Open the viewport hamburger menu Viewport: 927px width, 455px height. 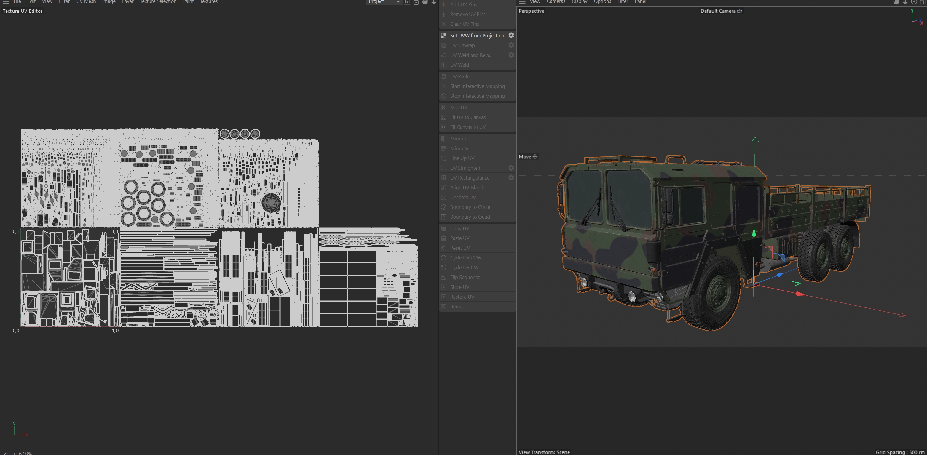[x=522, y=2]
